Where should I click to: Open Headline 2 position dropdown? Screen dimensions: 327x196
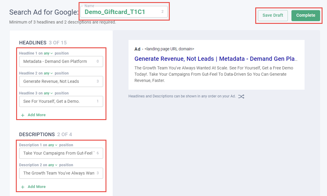pyautogui.click(x=48, y=73)
